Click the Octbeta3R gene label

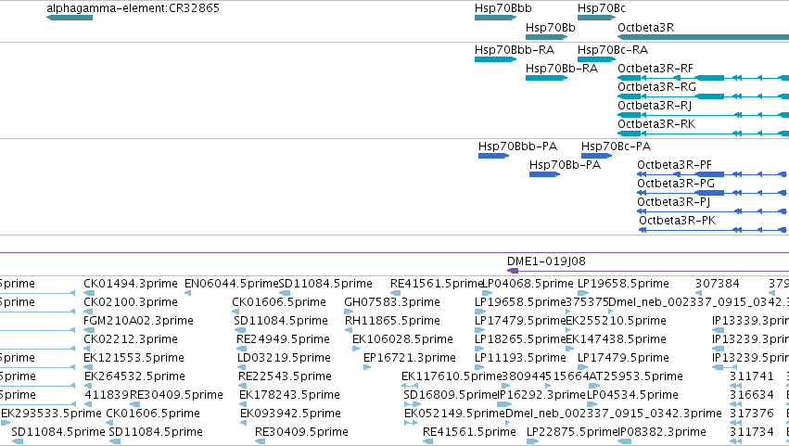[x=645, y=28]
